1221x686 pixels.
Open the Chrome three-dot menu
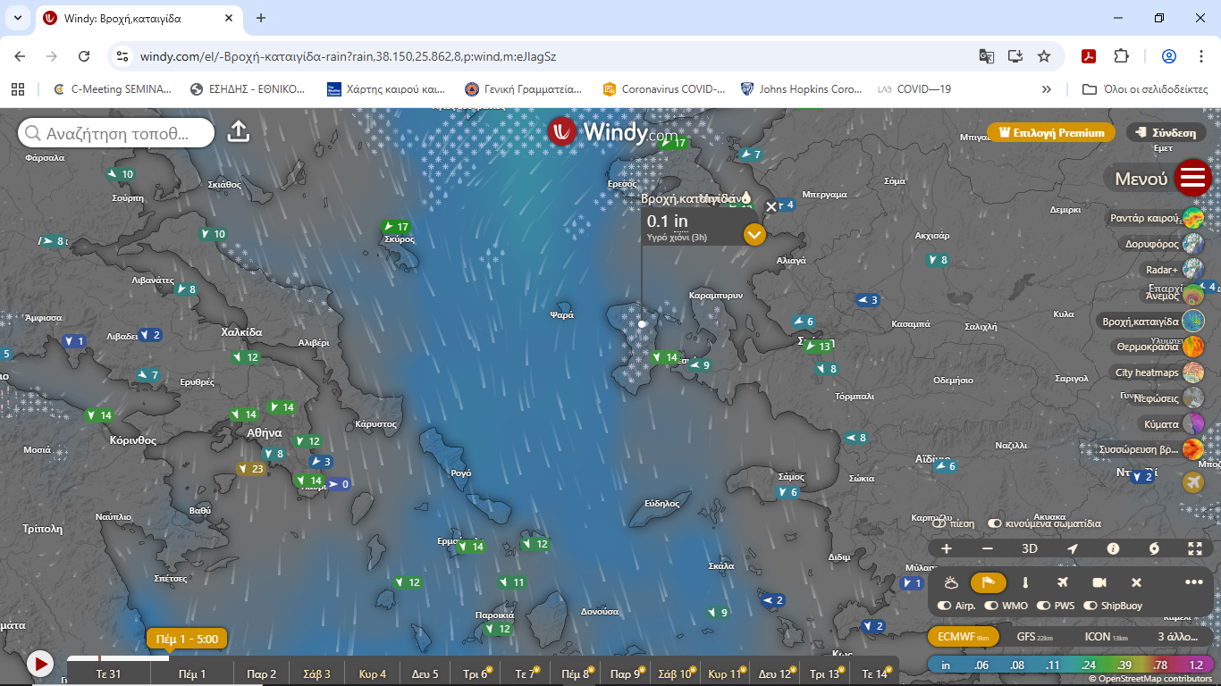pyautogui.click(x=1200, y=56)
